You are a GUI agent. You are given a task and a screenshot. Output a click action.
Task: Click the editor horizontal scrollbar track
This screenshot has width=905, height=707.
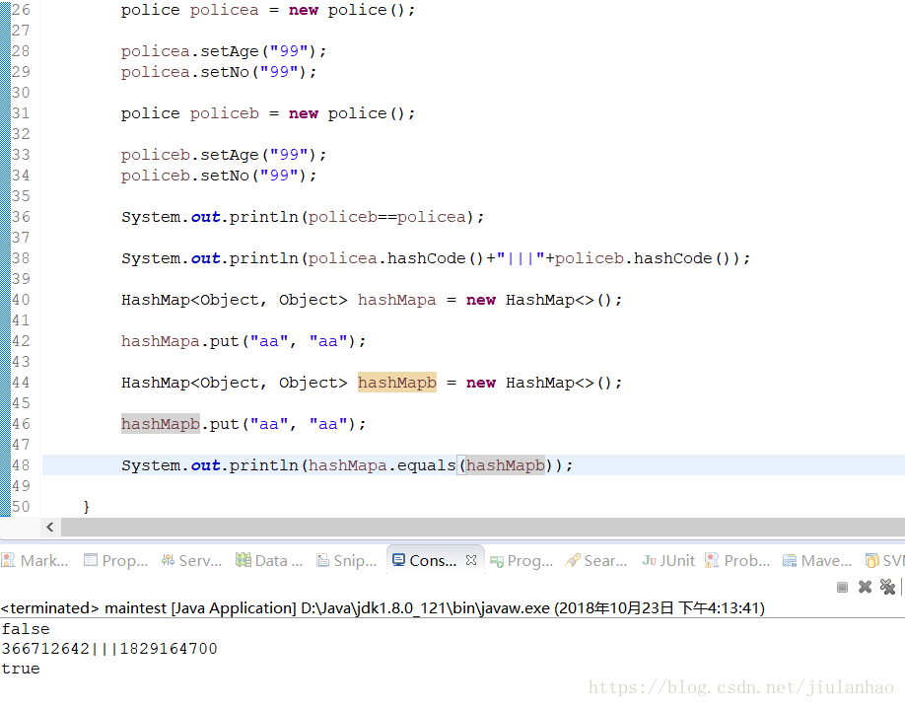click(x=482, y=527)
